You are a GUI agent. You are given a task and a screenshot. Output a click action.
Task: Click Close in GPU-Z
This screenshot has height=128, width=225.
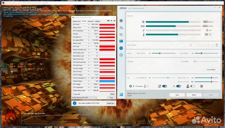tap(111, 98)
